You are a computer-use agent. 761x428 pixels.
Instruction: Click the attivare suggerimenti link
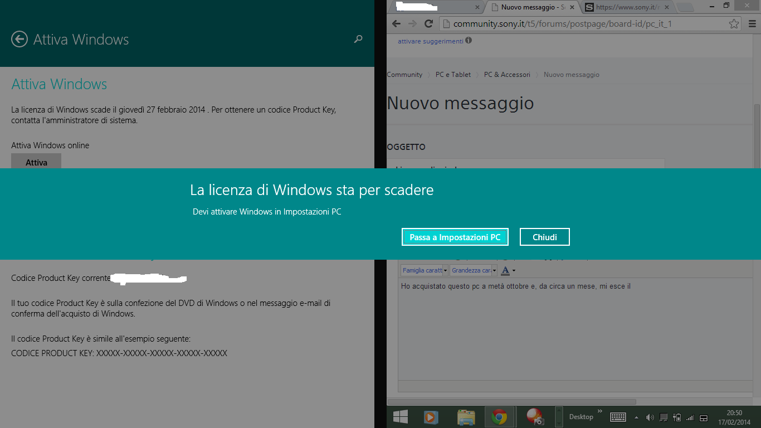[430, 41]
